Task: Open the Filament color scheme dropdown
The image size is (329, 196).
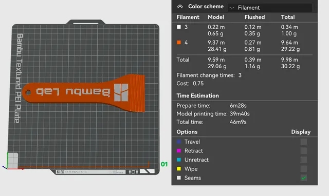Action: (x=270, y=8)
